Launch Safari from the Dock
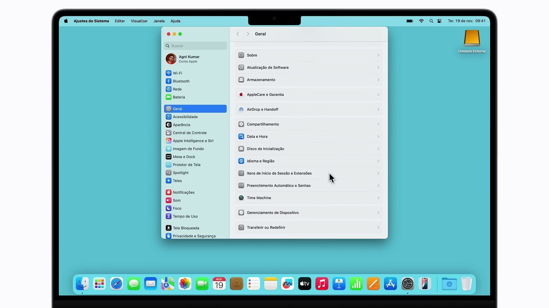The height and width of the screenshot is (308, 549). (116, 284)
